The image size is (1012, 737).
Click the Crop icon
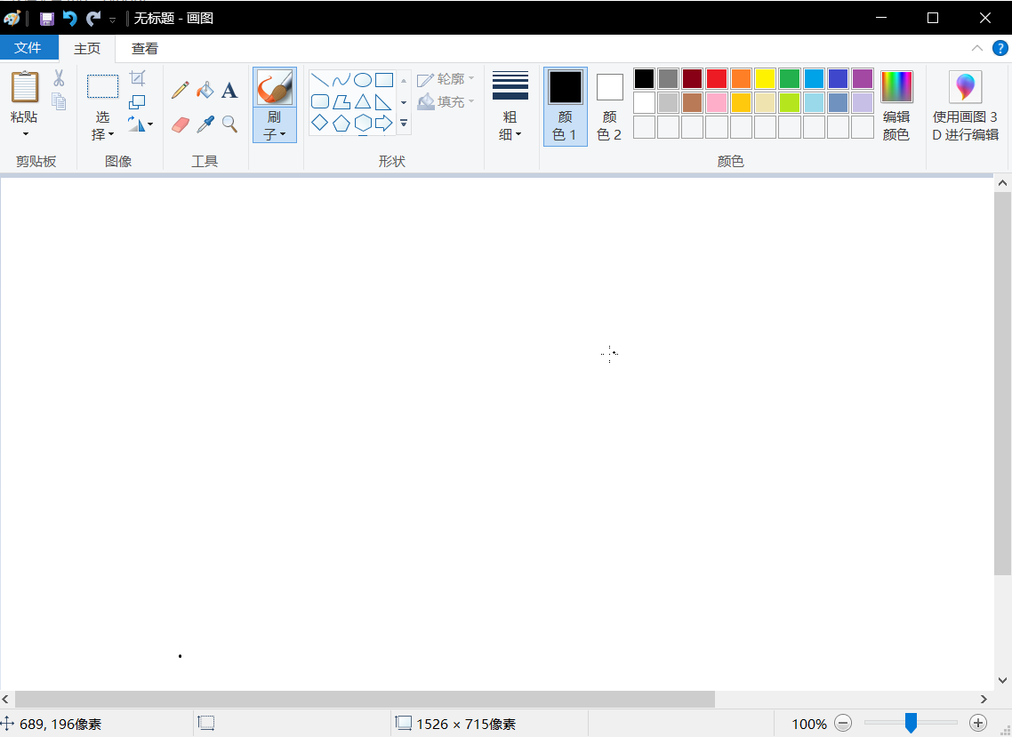pos(138,78)
